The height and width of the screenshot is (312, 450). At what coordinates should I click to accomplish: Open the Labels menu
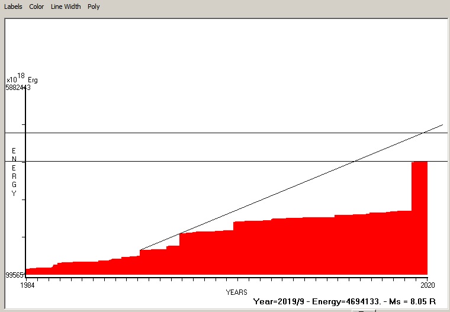[13, 7]
